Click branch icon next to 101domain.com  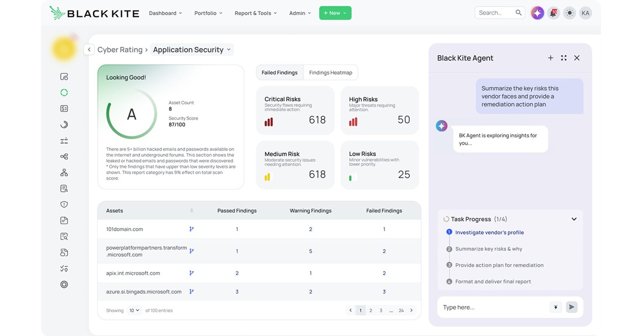192,229
